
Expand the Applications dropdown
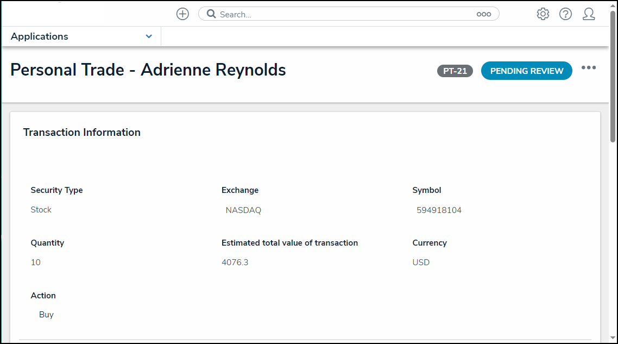(149, 36)
